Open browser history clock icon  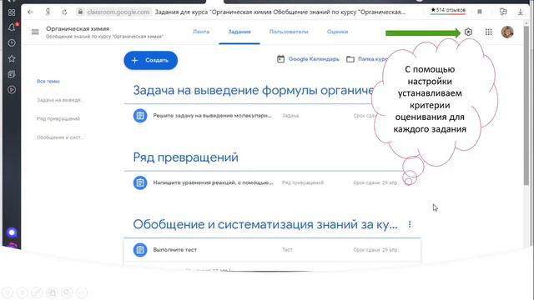click(12, 42)
